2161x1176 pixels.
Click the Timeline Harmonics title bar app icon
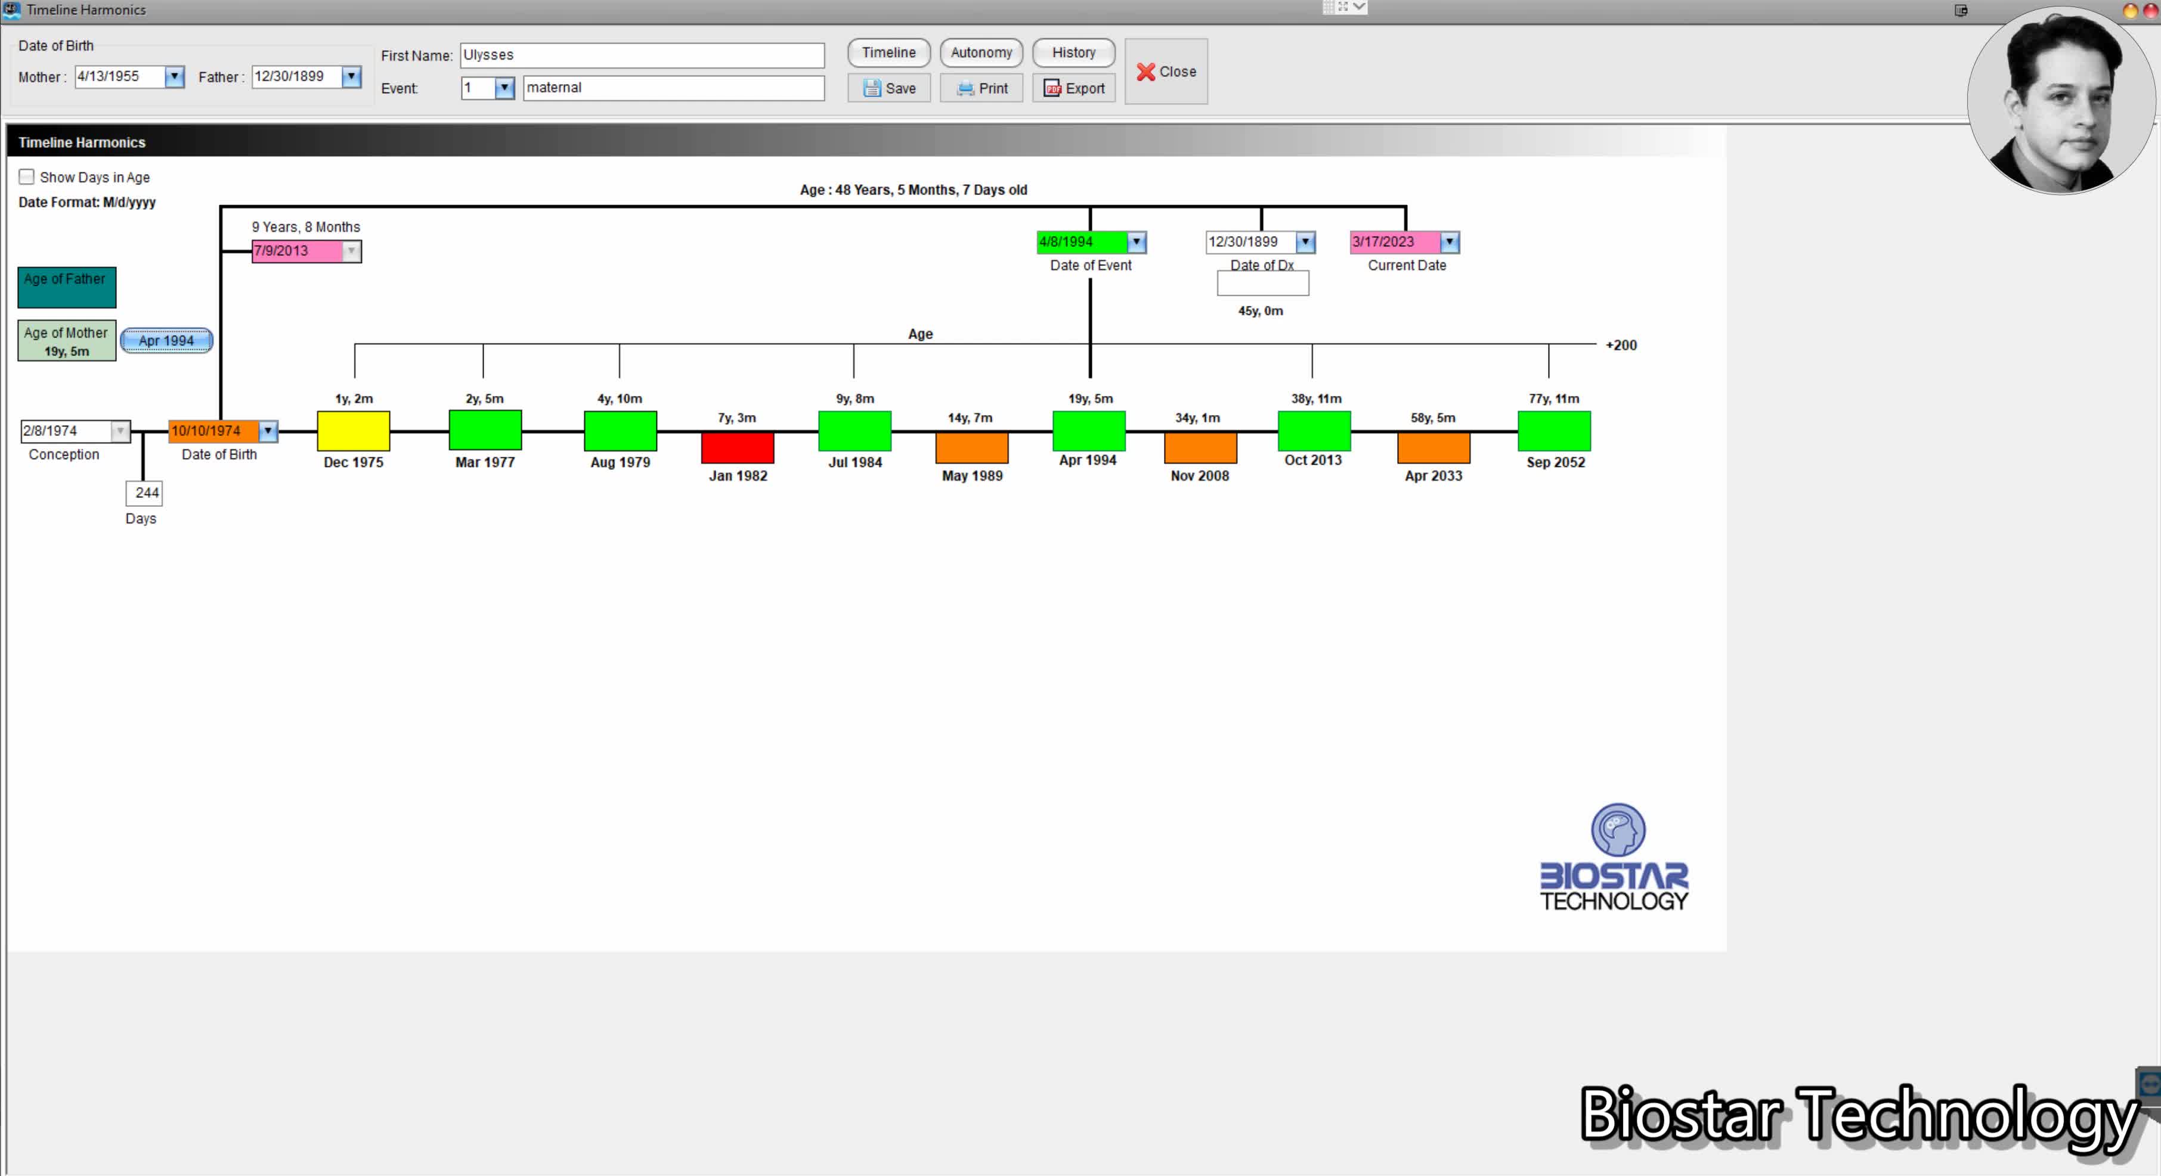click(12, 9)
